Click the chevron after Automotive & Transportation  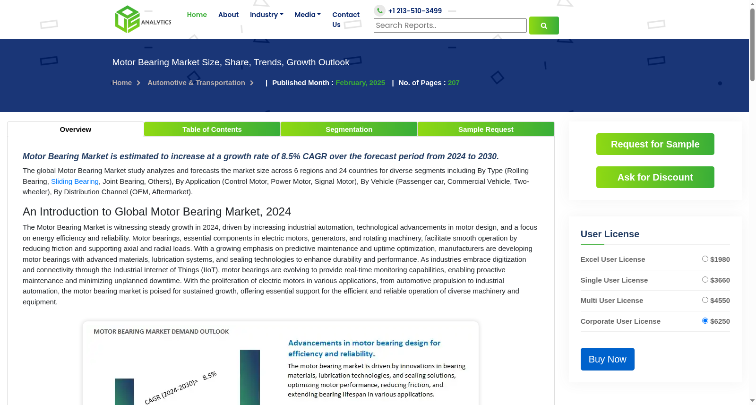pyautogui.click(x=252, y=83)
